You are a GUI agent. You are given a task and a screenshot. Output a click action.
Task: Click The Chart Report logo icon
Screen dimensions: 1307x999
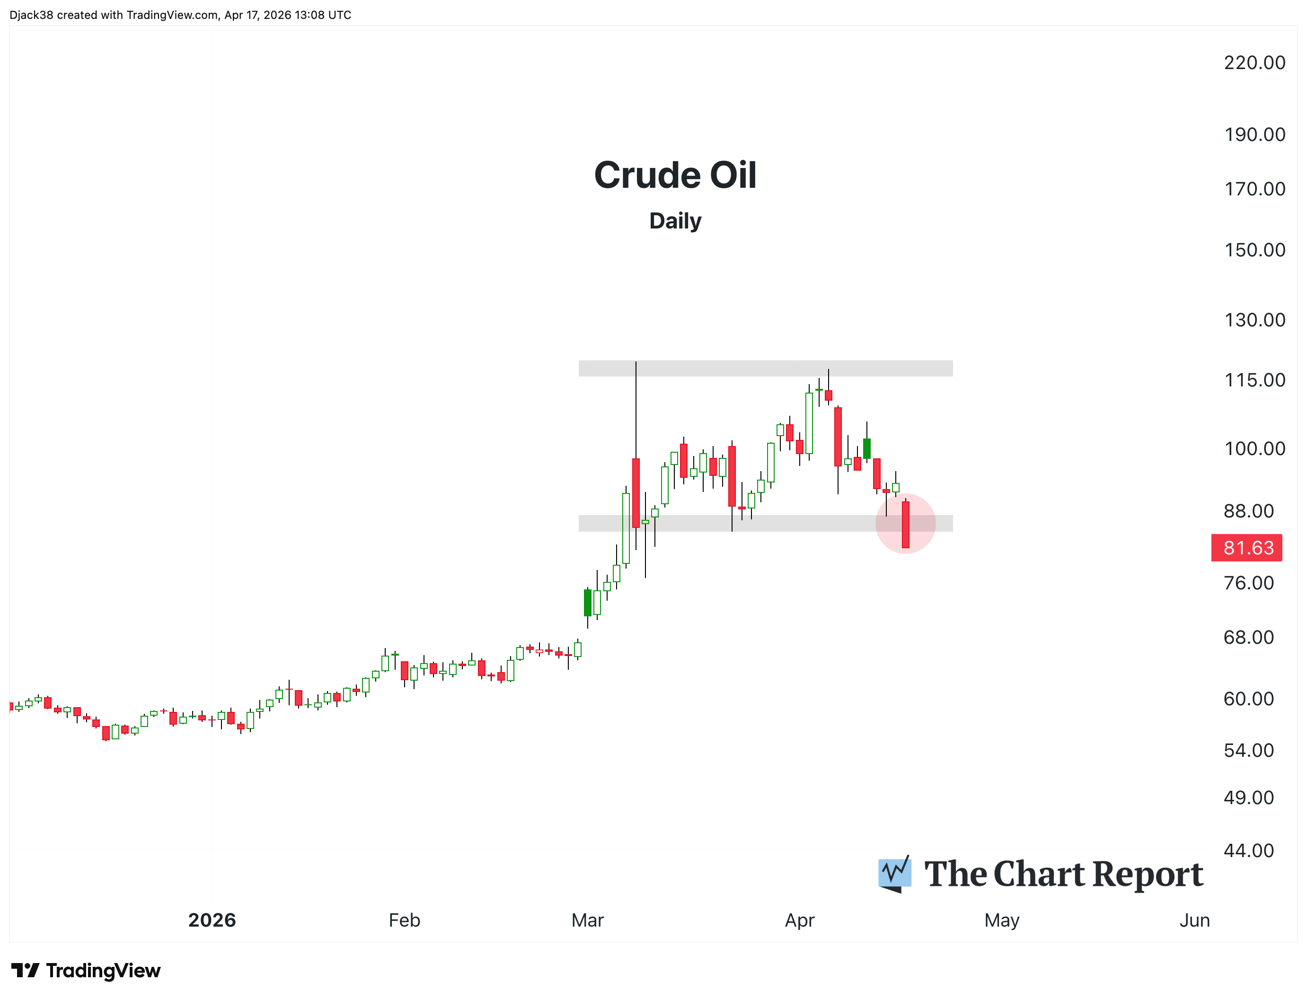(894, 874)
